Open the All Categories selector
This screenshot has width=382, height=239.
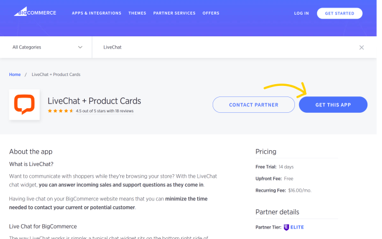(x=46, y=47)
